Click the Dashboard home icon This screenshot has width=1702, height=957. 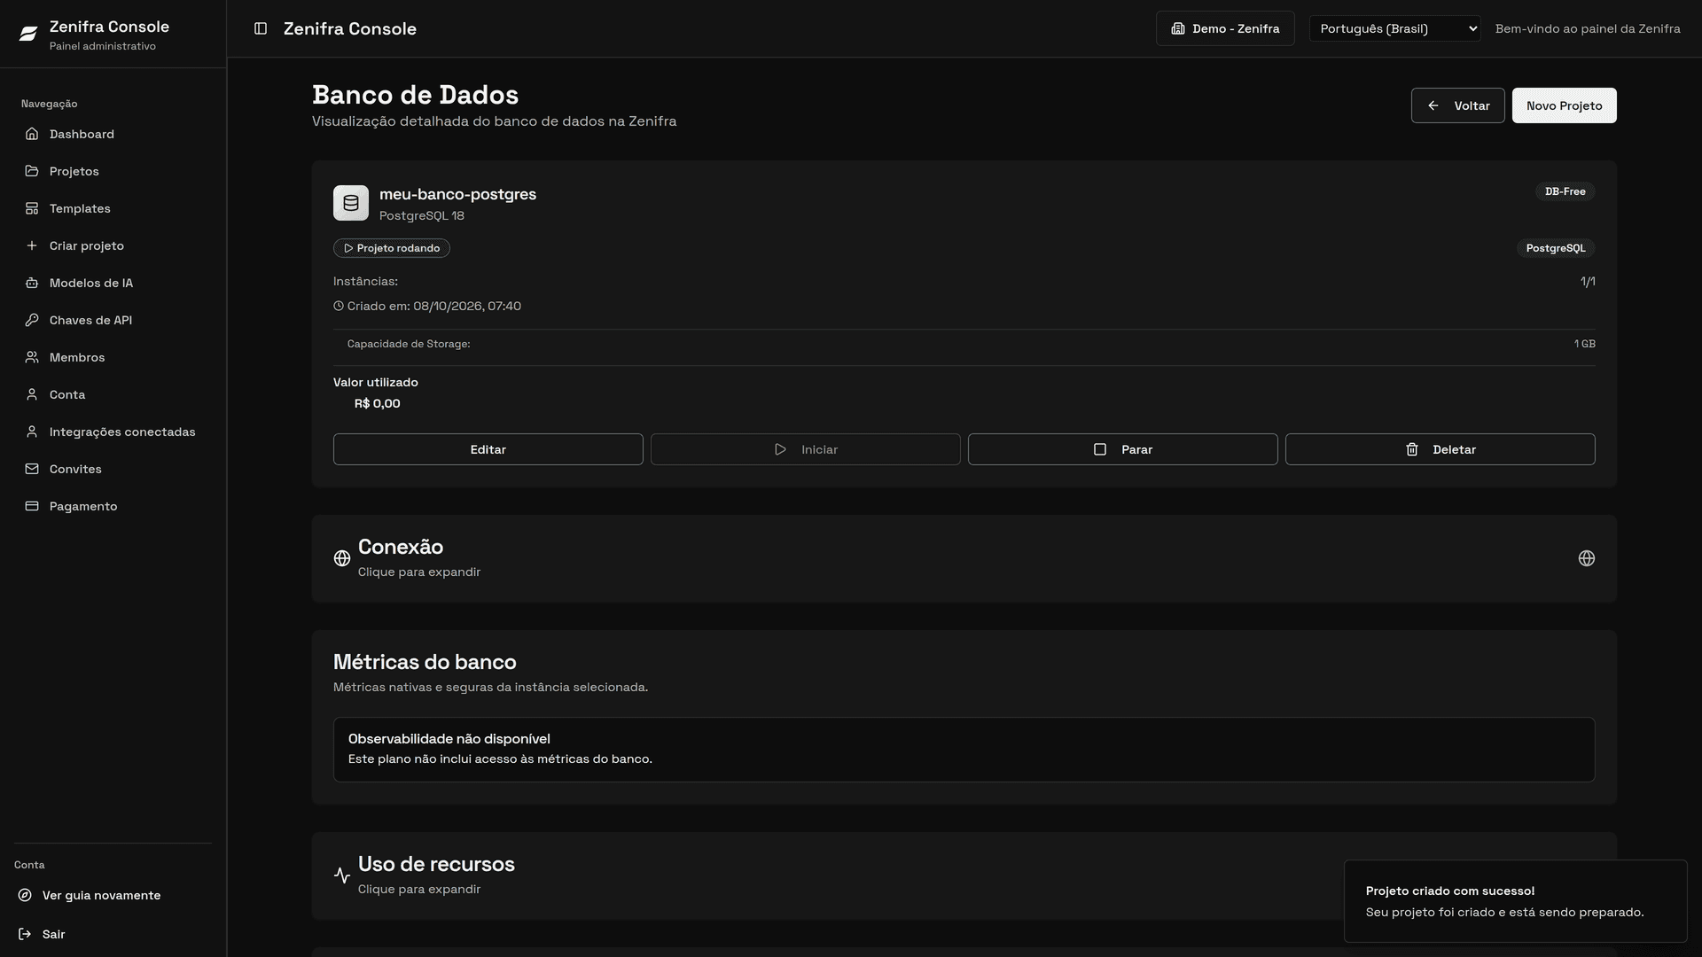[x=32, y=134]
